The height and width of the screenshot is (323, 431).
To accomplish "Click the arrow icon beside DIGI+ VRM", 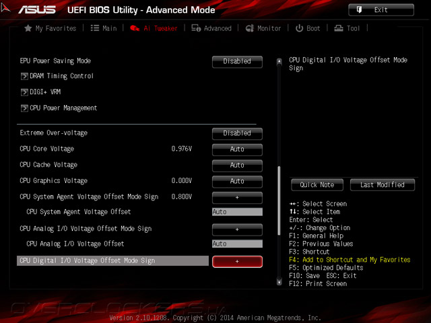I will [24, 92].
